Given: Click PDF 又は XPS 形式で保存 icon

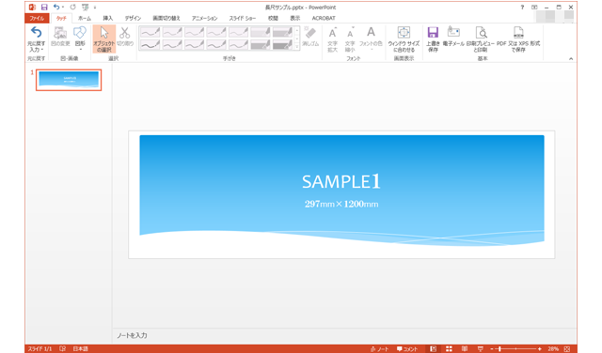Looking at the screenshot, I should coord(518,38).
